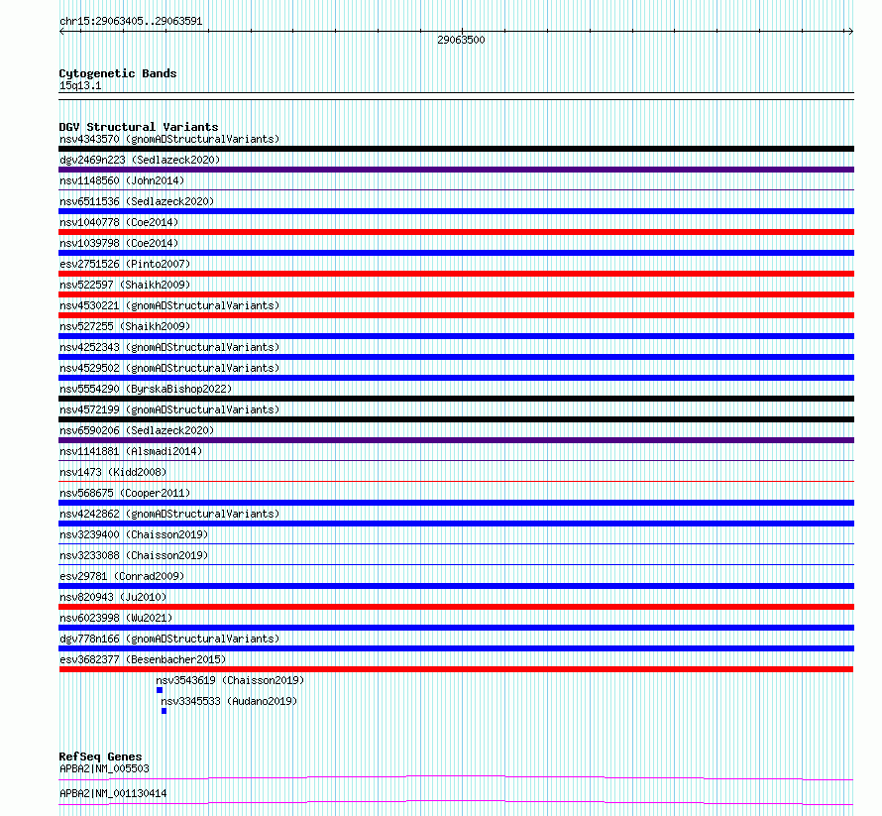Click the left arrow on the ruler
The image size is (882, 816).
click(61, 32)
